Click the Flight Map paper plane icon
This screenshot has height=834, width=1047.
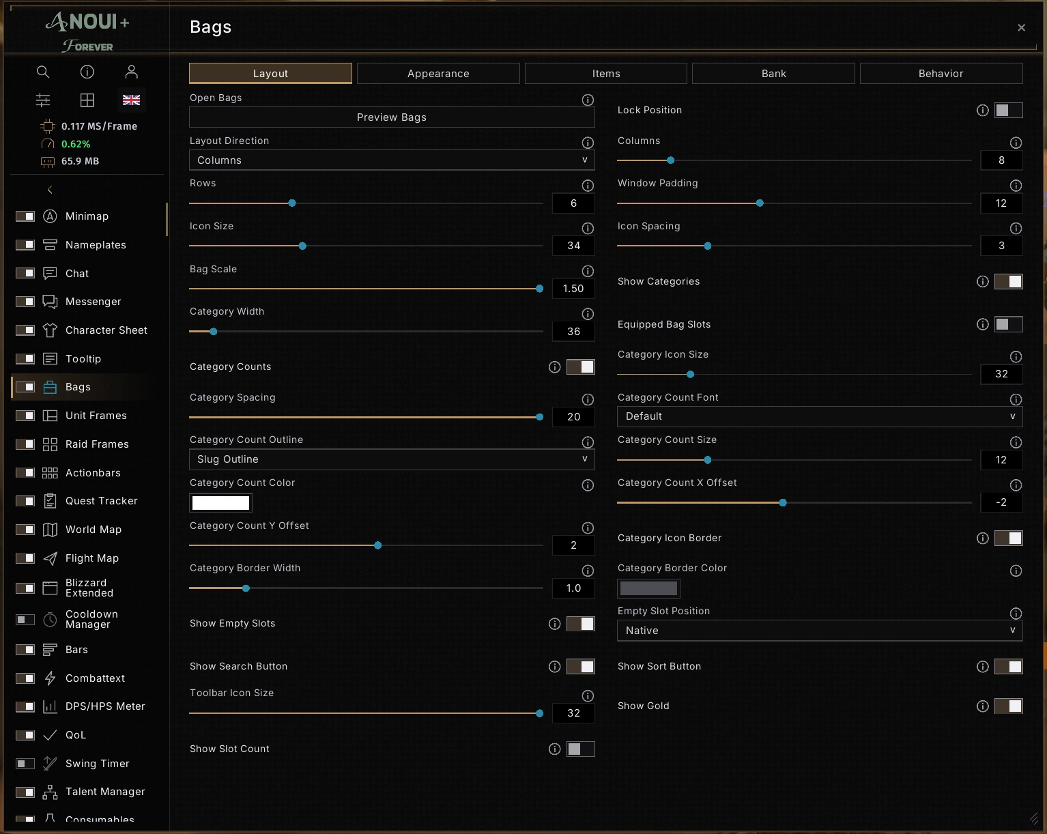point(50,558)
